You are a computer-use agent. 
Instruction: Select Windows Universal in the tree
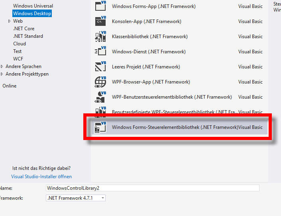33,6
